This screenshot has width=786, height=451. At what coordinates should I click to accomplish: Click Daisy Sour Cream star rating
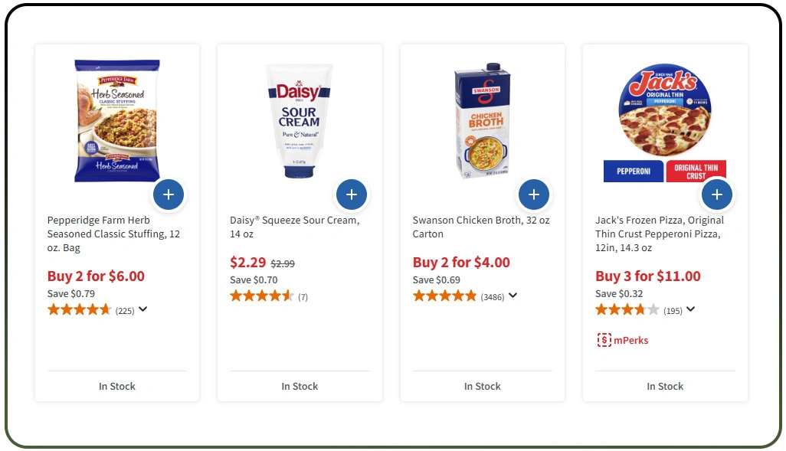click(x=262, y=296)
